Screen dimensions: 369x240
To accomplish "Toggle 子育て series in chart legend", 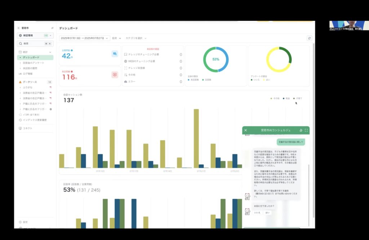I will pyautogui.click(x=298, y=98).
